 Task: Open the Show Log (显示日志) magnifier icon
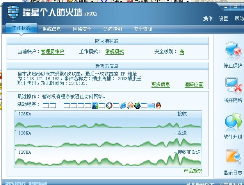pyautogui.click(x=233, y=156)
